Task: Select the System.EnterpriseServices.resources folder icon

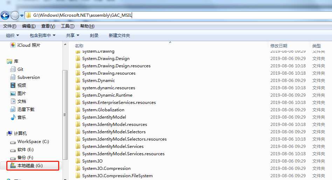Action: [78, 102]
